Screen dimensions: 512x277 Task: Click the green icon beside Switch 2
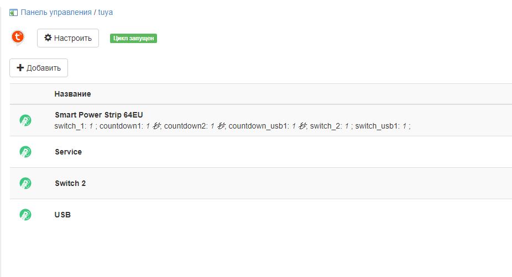click(25, 183)
